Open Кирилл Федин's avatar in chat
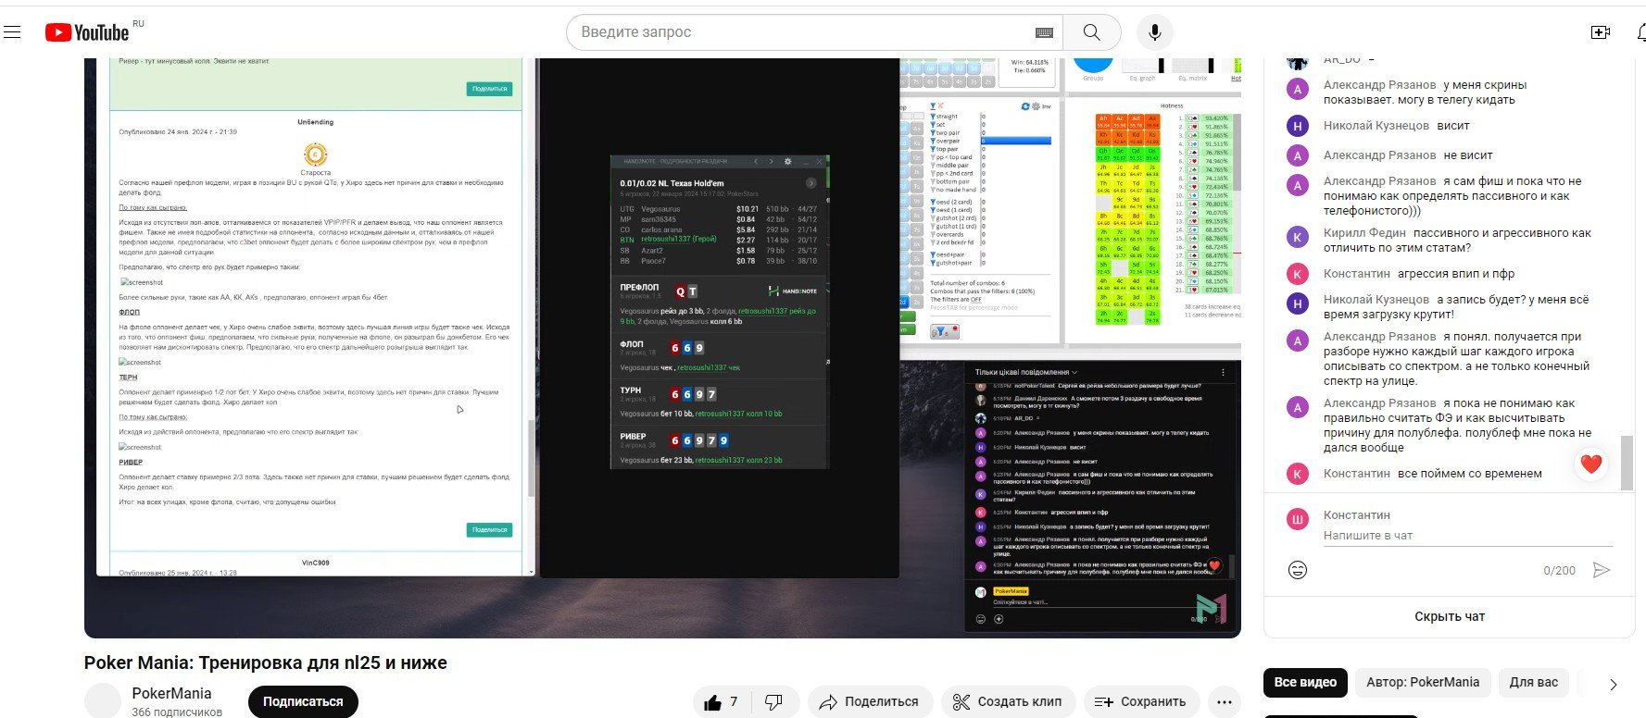The width and height of the screenshot is (1646, 718). 1298,237
